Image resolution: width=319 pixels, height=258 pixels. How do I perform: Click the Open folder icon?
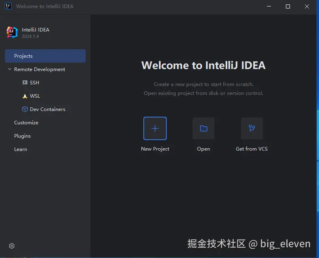[x=204, y=128]
